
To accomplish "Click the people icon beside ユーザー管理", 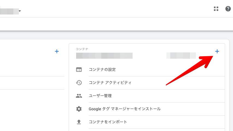I will 79,96.
